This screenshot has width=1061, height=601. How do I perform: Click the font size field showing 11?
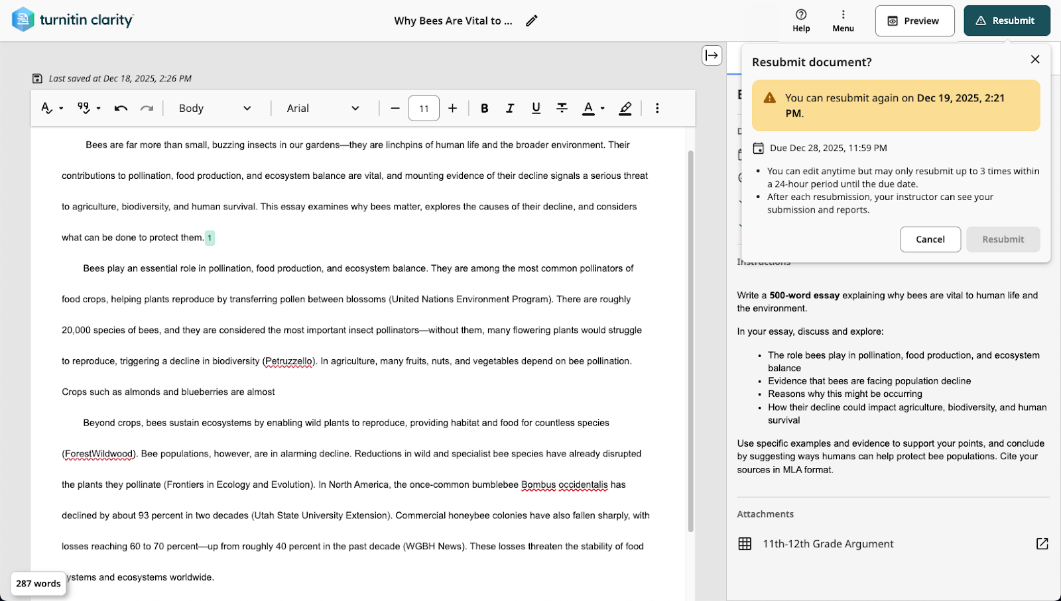424,108
